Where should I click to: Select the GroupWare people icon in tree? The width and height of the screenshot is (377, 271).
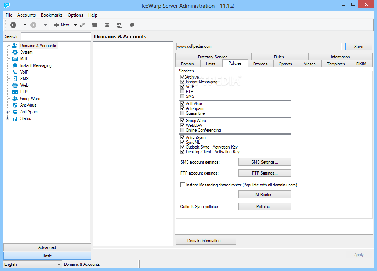click(x=15, y=99)
